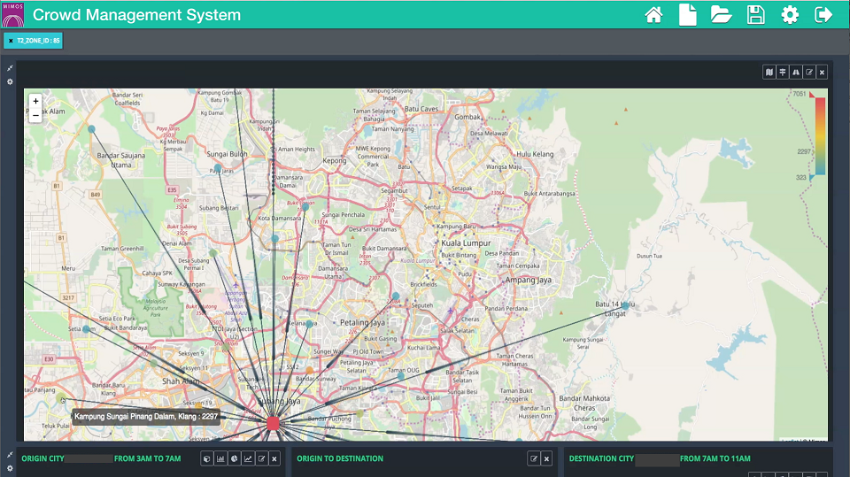Edit the map panel

808,72
